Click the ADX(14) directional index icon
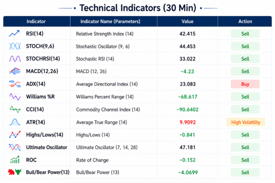The height and width of the screenshot is (183, 275). pos(15,84)
